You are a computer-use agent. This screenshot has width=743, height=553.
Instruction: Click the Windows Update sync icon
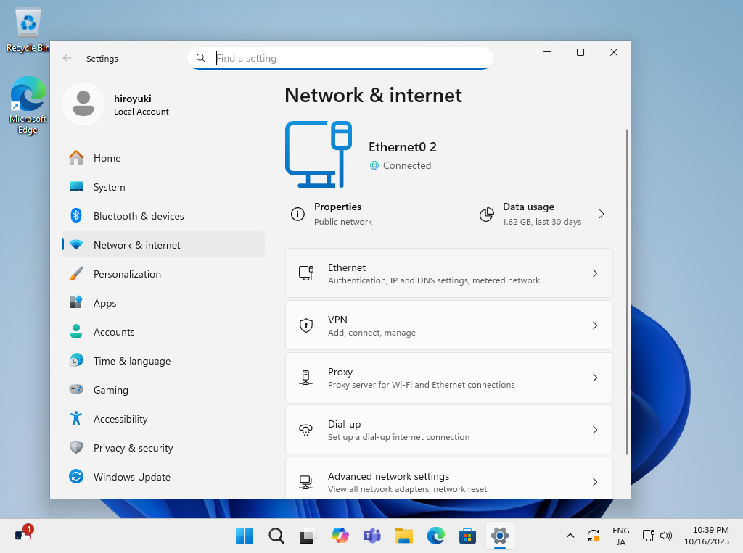coord(76,477)
